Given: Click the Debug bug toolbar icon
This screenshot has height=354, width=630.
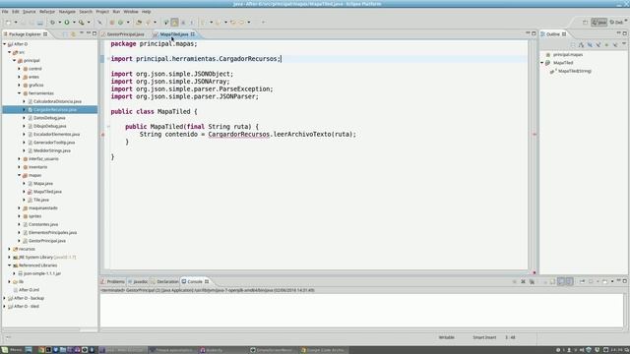Looking at the screenshot, I should [x=52, y=23].
